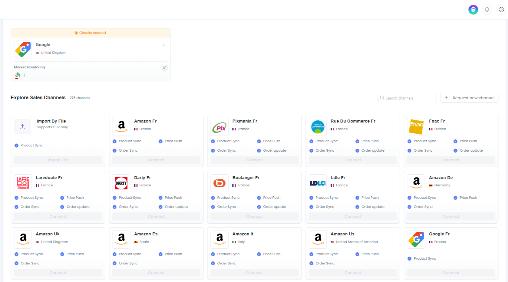Click the Google United Kingdom channel logo
Screen dimensions: 508x282
pos(23,49)
